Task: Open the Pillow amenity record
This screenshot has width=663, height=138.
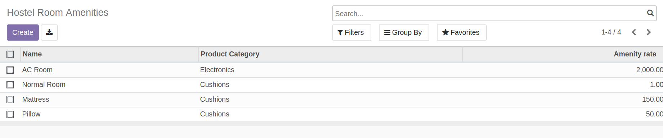Action: pyautogui.click(x=31, y=114)
